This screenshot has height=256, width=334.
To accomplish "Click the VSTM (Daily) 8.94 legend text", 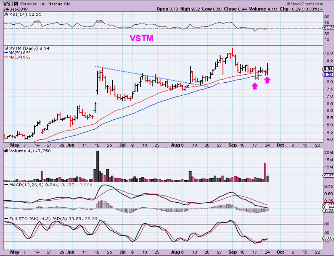I will [29, 48].
